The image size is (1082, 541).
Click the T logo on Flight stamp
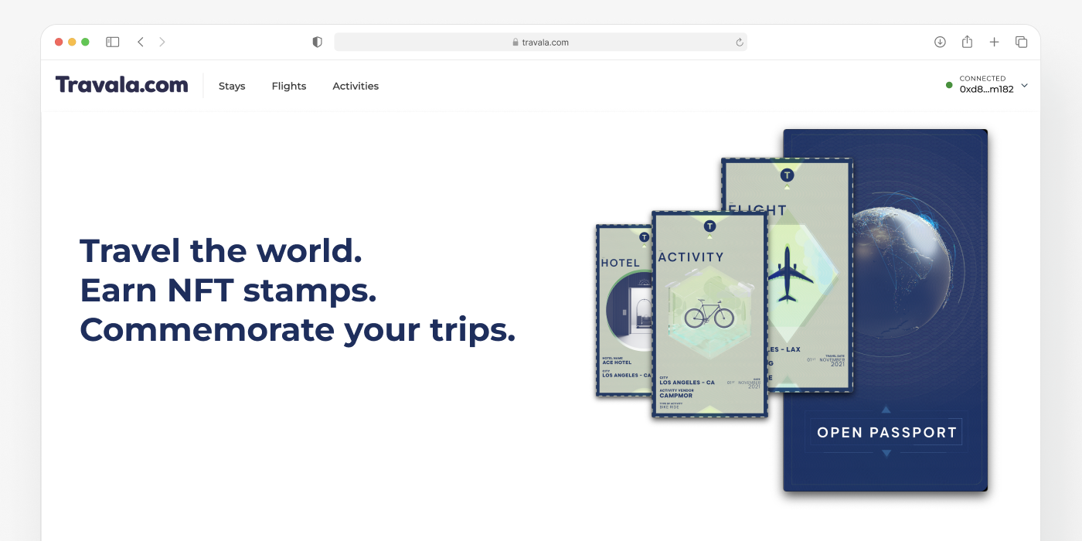point(787,175)
